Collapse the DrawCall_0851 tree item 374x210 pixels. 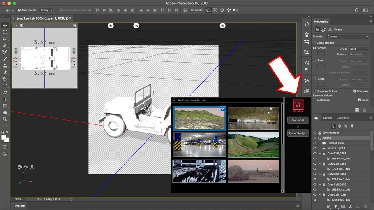(x=320, y=154)
